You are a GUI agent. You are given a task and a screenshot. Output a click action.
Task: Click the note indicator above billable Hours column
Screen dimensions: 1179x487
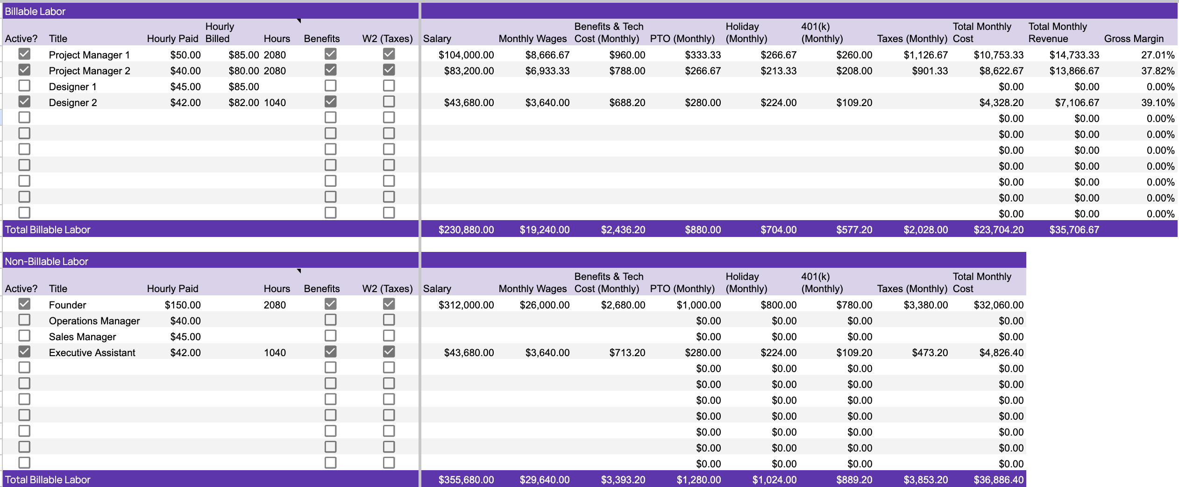tap(299, 21)
